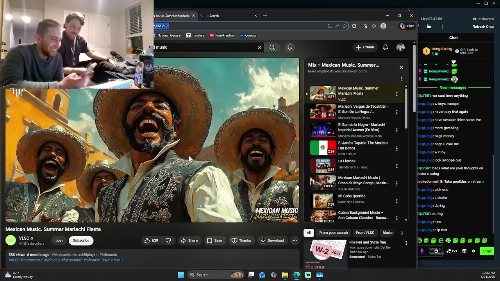Select the All filter chip

coord(309,233)
